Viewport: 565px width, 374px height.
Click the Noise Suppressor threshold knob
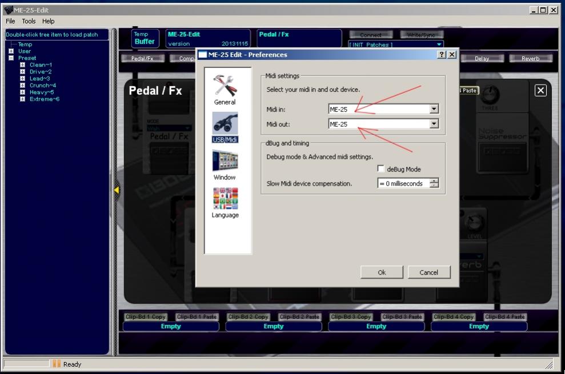pos(490,94)
